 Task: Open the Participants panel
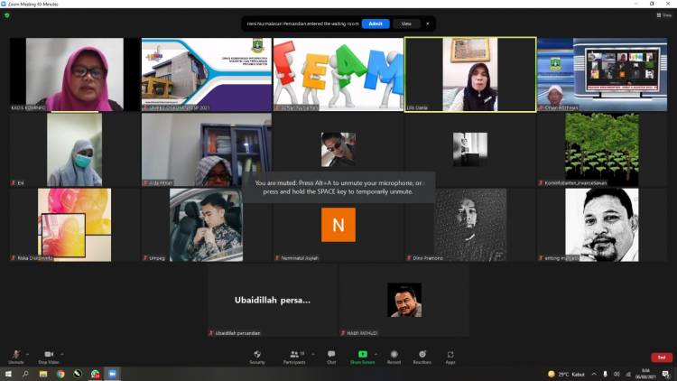(x=295, y=357)
